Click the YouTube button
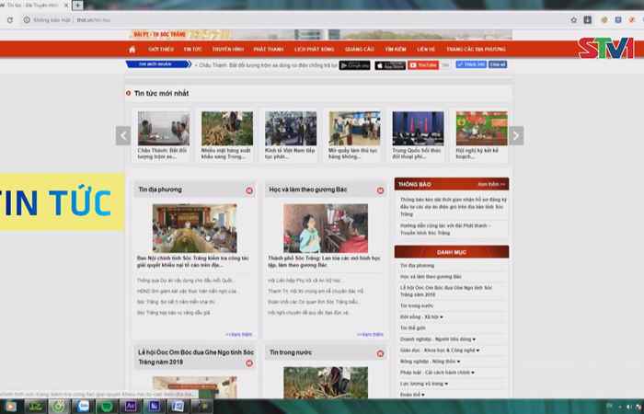The image size is (644, 414). tap(423, 65)
